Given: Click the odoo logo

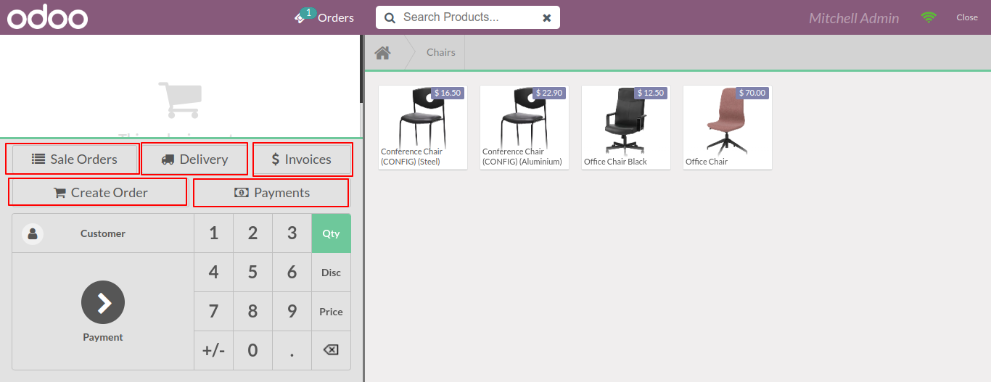Looking at the screenshot, I should [x=48, y=17].
